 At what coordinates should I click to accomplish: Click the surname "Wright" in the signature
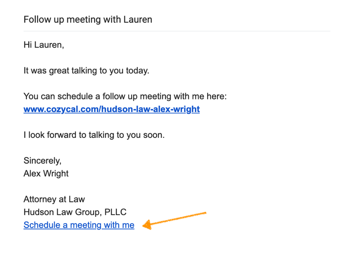[x=55, y=173]
